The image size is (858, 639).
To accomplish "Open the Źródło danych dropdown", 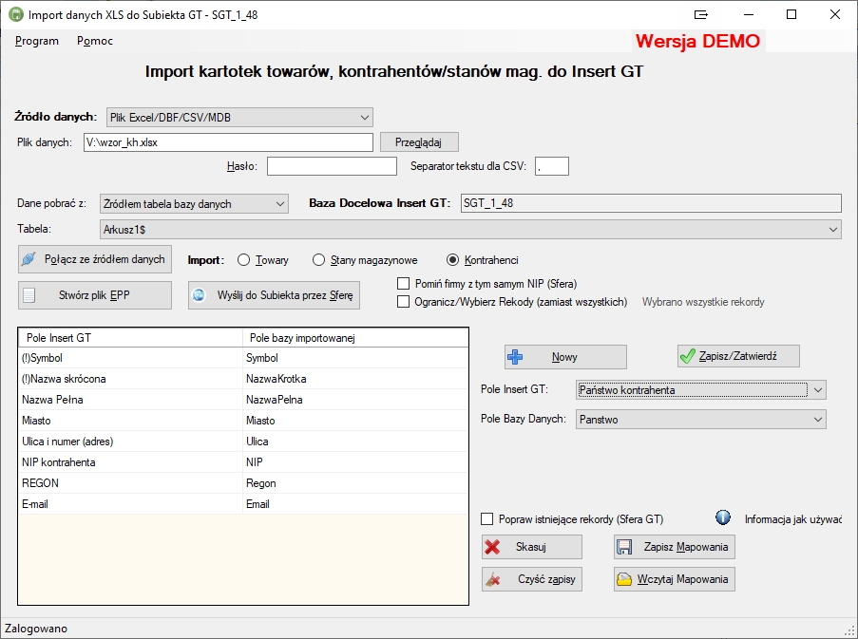I will point(239,118).
